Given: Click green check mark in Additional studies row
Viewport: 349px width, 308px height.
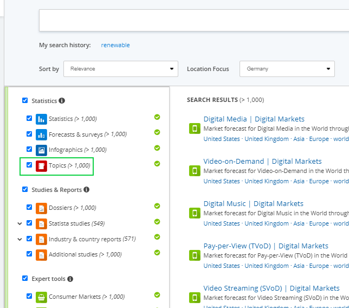Looking at the screenshot, I should [157, 253].
